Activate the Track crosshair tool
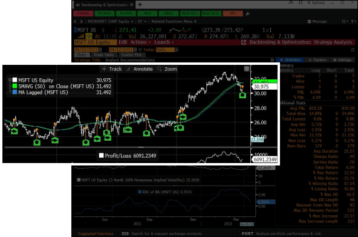Viewport: 358px width, 237px height. [x=112, y=69]
